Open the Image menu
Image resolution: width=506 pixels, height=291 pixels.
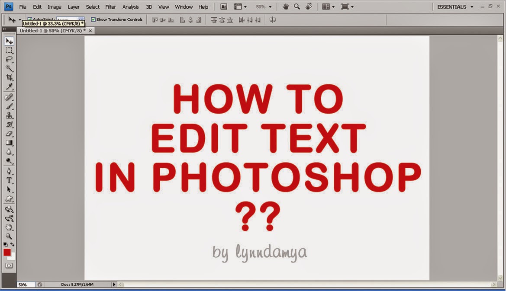click(x=55, y=7)
